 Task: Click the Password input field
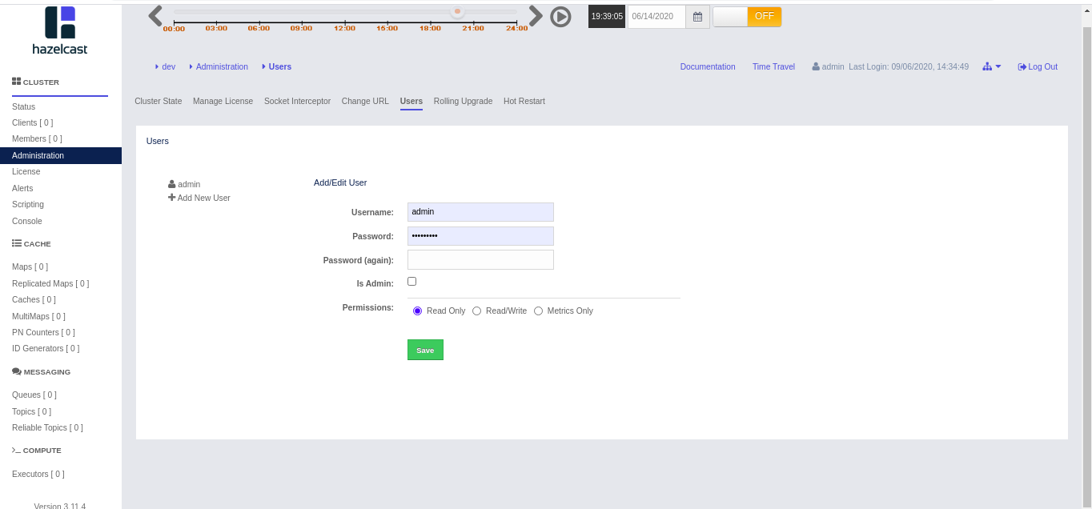(480, 236)
